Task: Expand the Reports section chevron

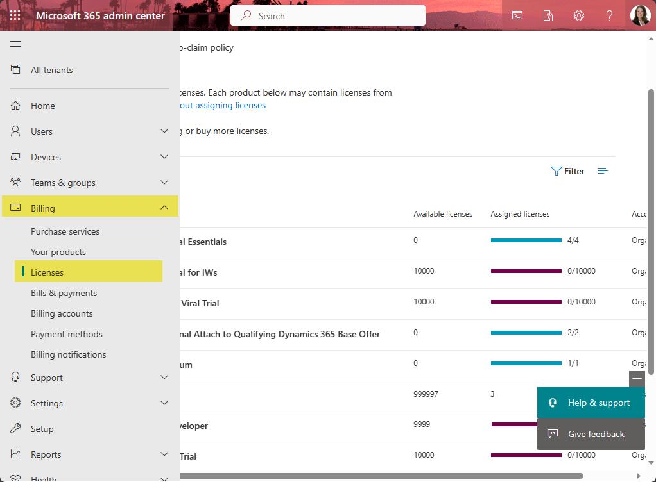Action: click(x=164, y=454)
